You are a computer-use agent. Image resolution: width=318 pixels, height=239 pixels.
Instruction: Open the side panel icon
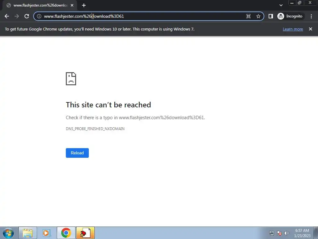tap(271, 16)
